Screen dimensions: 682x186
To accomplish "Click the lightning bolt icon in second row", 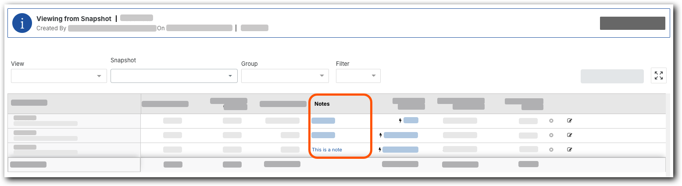I will (x=380, y=135).
